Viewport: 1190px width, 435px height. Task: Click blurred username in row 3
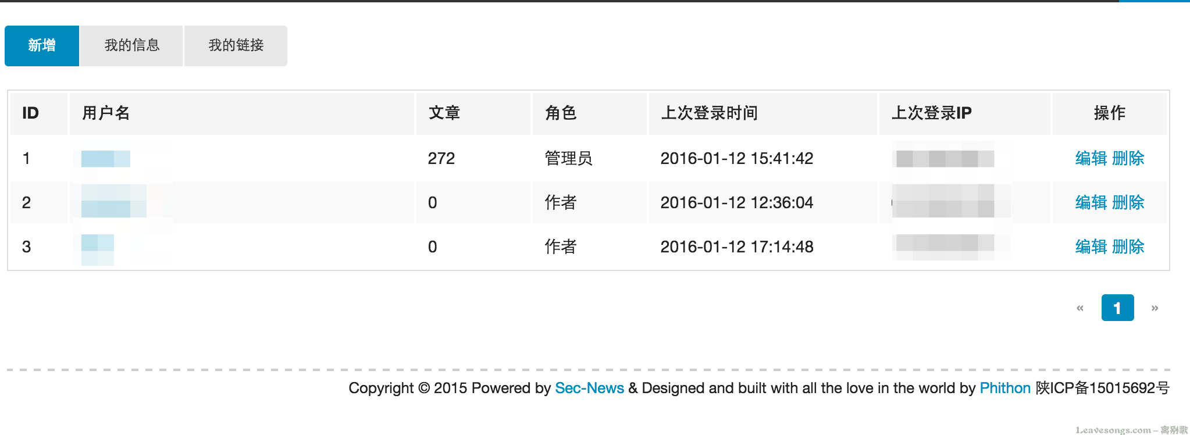(97, 249)
